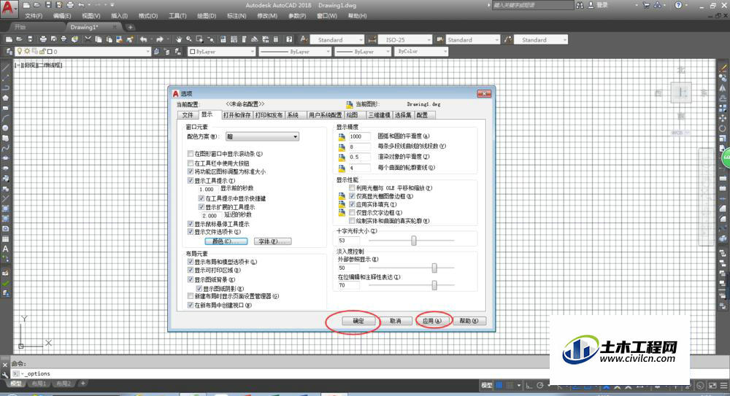Open the ByColor plot style dropdown

(x=422, y=52)
